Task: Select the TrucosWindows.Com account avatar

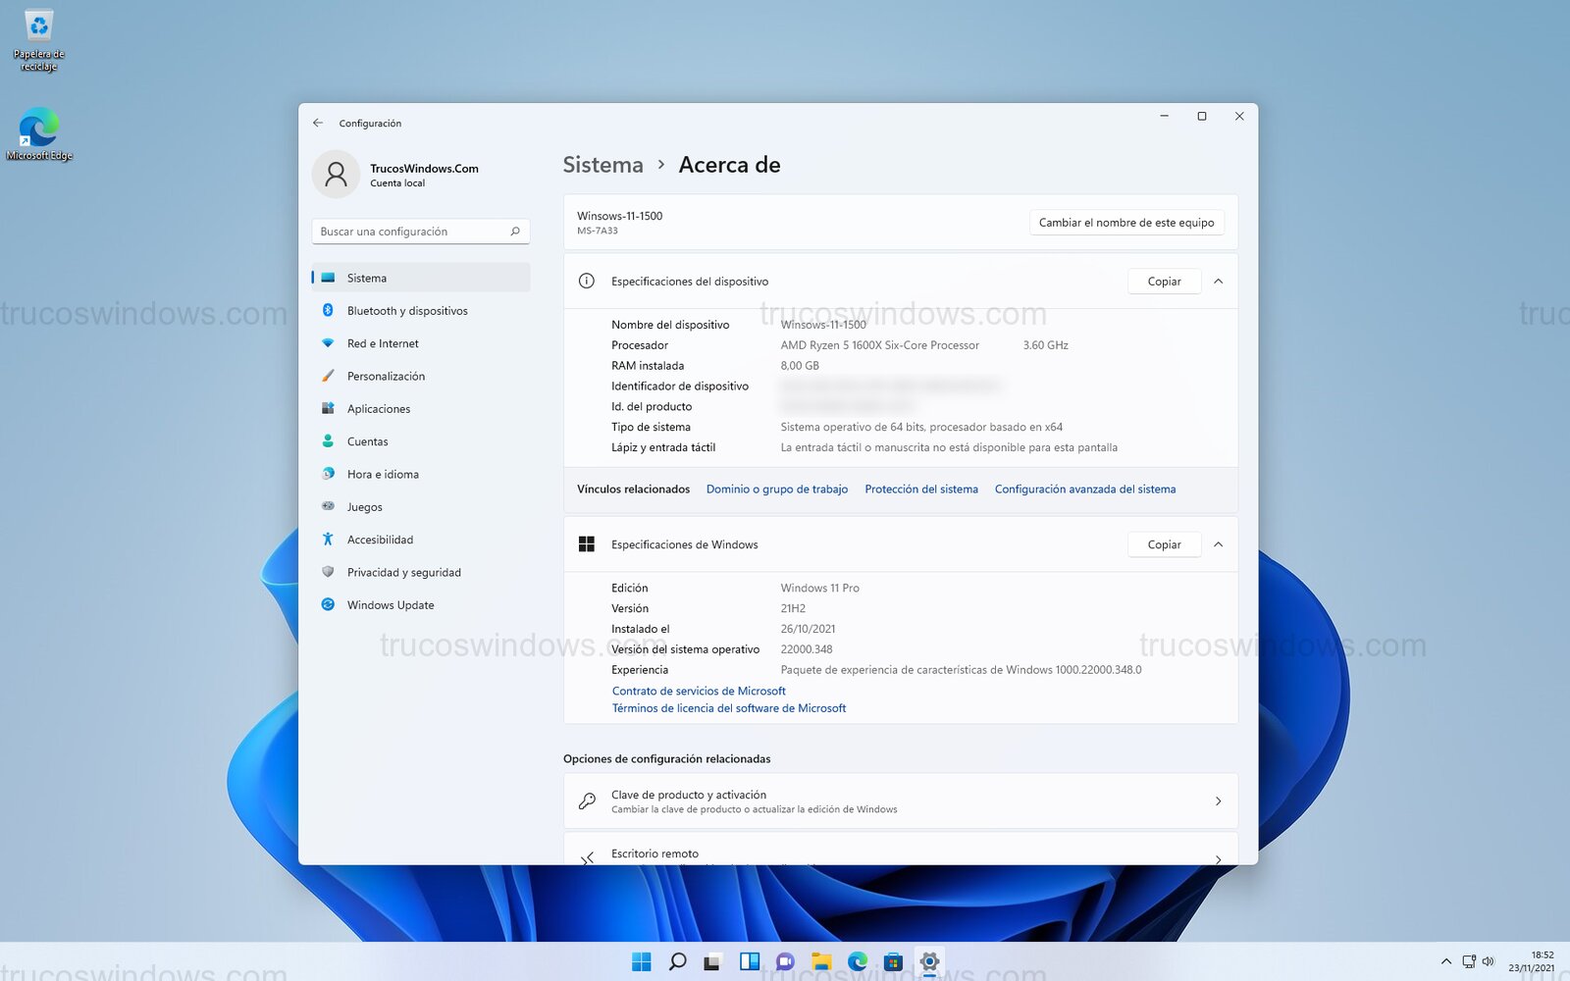Action: click(x=337, y=175)
